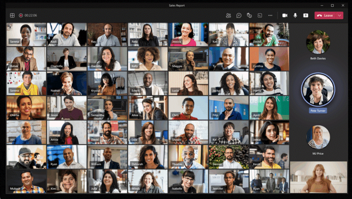
Task: Select Dennis's video tile
Action: 229,157
